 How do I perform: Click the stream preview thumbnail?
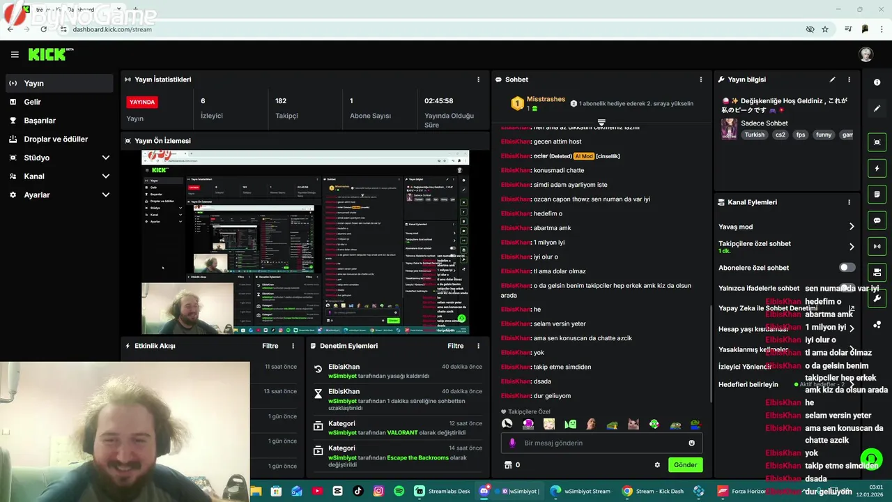(x=305, y=242)
